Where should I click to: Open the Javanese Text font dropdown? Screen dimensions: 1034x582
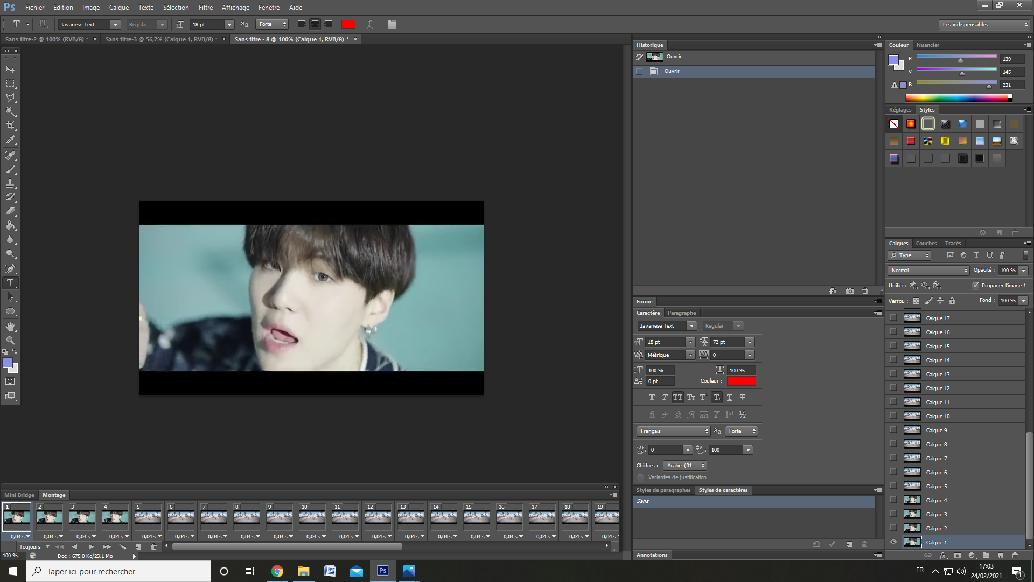[x=115, y=24]
